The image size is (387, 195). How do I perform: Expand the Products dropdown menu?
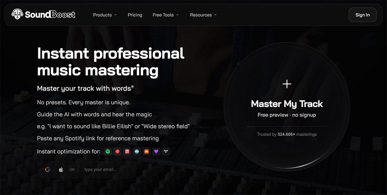point(104,15)
